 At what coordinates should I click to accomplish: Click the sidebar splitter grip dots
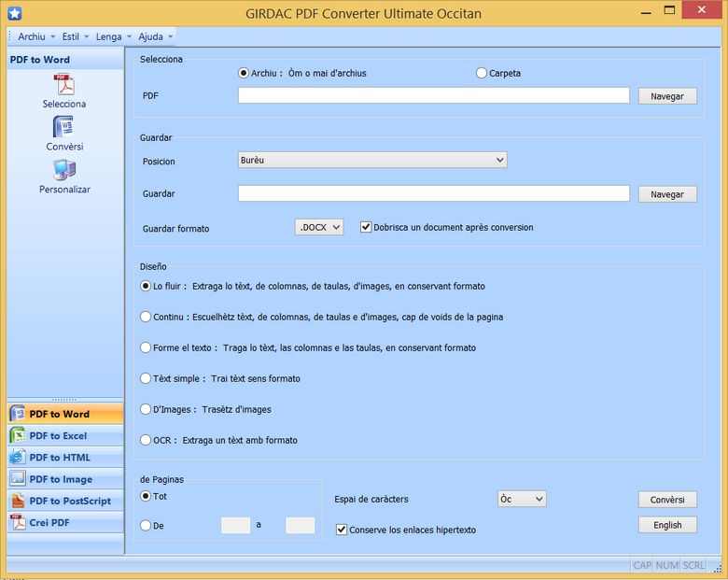point(64,399)
